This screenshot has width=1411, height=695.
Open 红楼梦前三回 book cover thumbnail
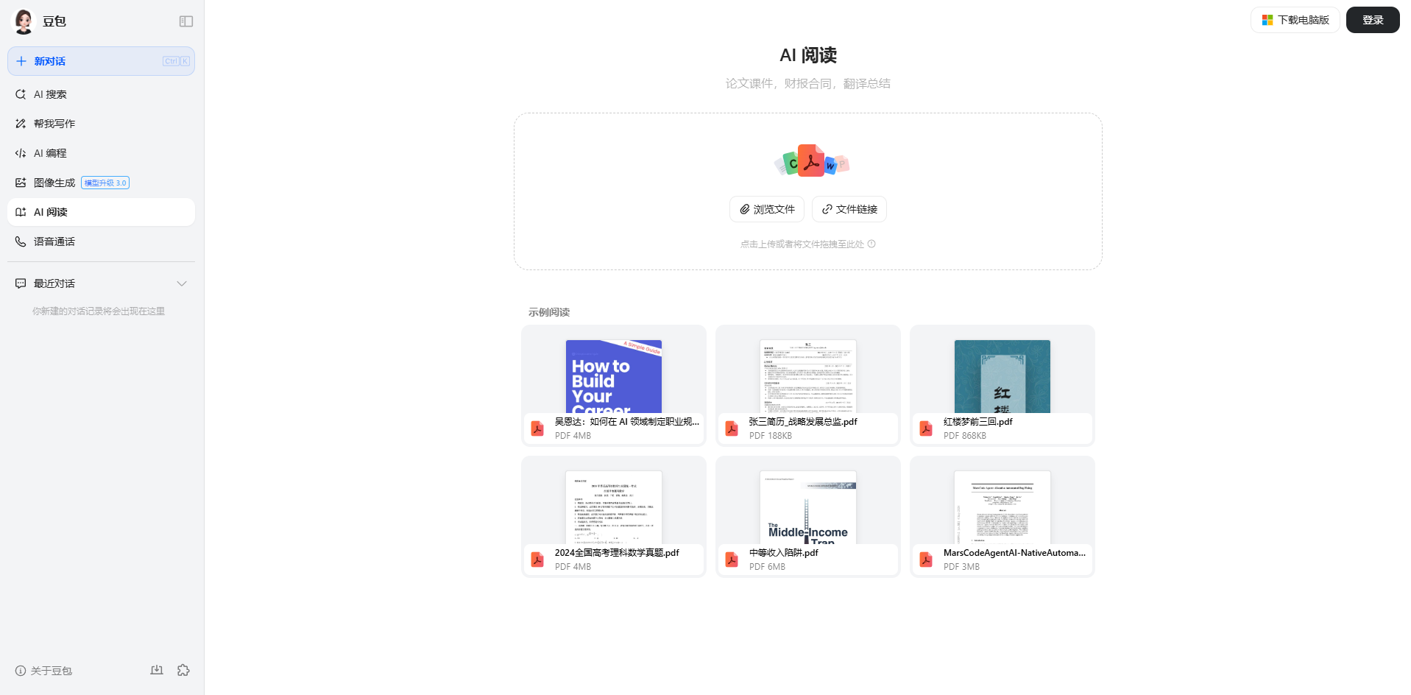pyautogui.click(x=1002, y=376)
